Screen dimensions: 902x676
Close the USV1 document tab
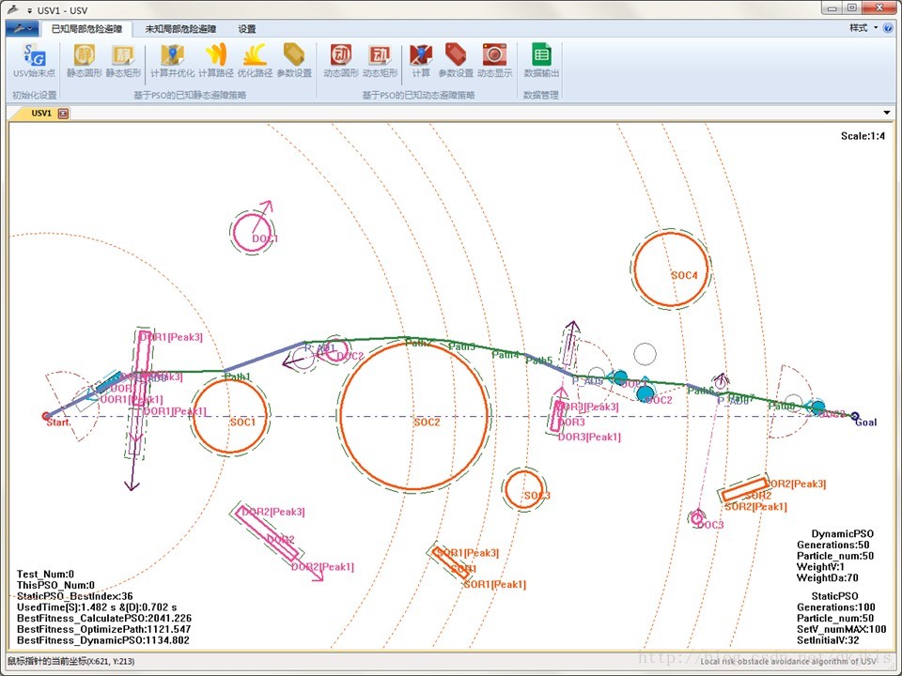click(63, 114)
